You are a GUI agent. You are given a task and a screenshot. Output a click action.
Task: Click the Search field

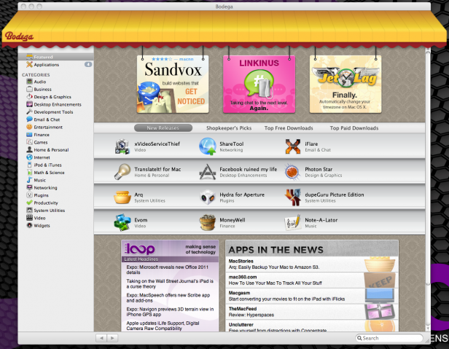point(389,338)
